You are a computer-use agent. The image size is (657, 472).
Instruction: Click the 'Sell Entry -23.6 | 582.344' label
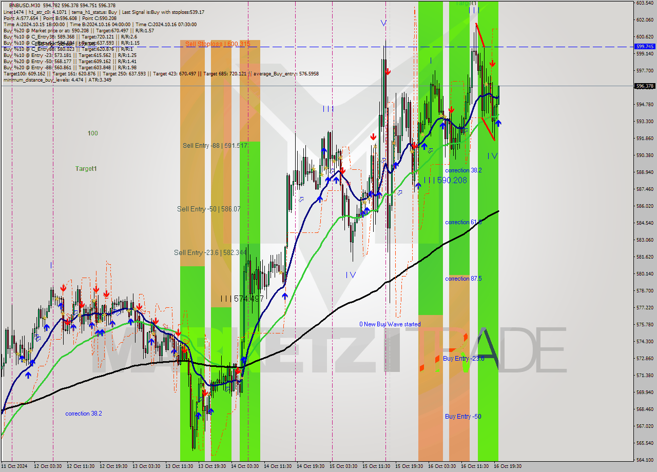click(210, 252)
